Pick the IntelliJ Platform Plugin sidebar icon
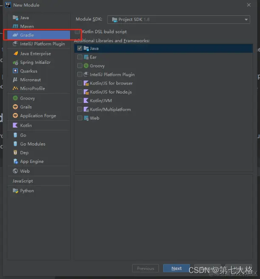This screenshot has width=260, height=279. tap(15, 44)
